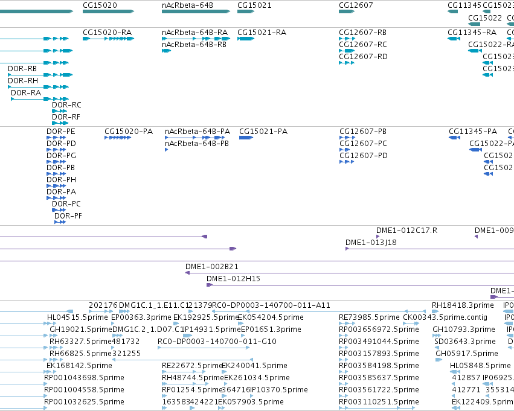Select the DOR-RA transcript label

click(x=26, y=93)
